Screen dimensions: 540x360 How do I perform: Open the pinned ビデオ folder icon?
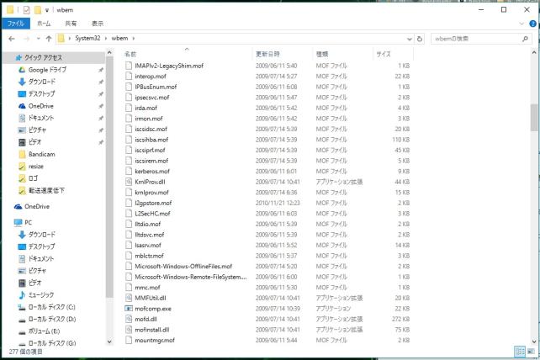pos(22,142)
